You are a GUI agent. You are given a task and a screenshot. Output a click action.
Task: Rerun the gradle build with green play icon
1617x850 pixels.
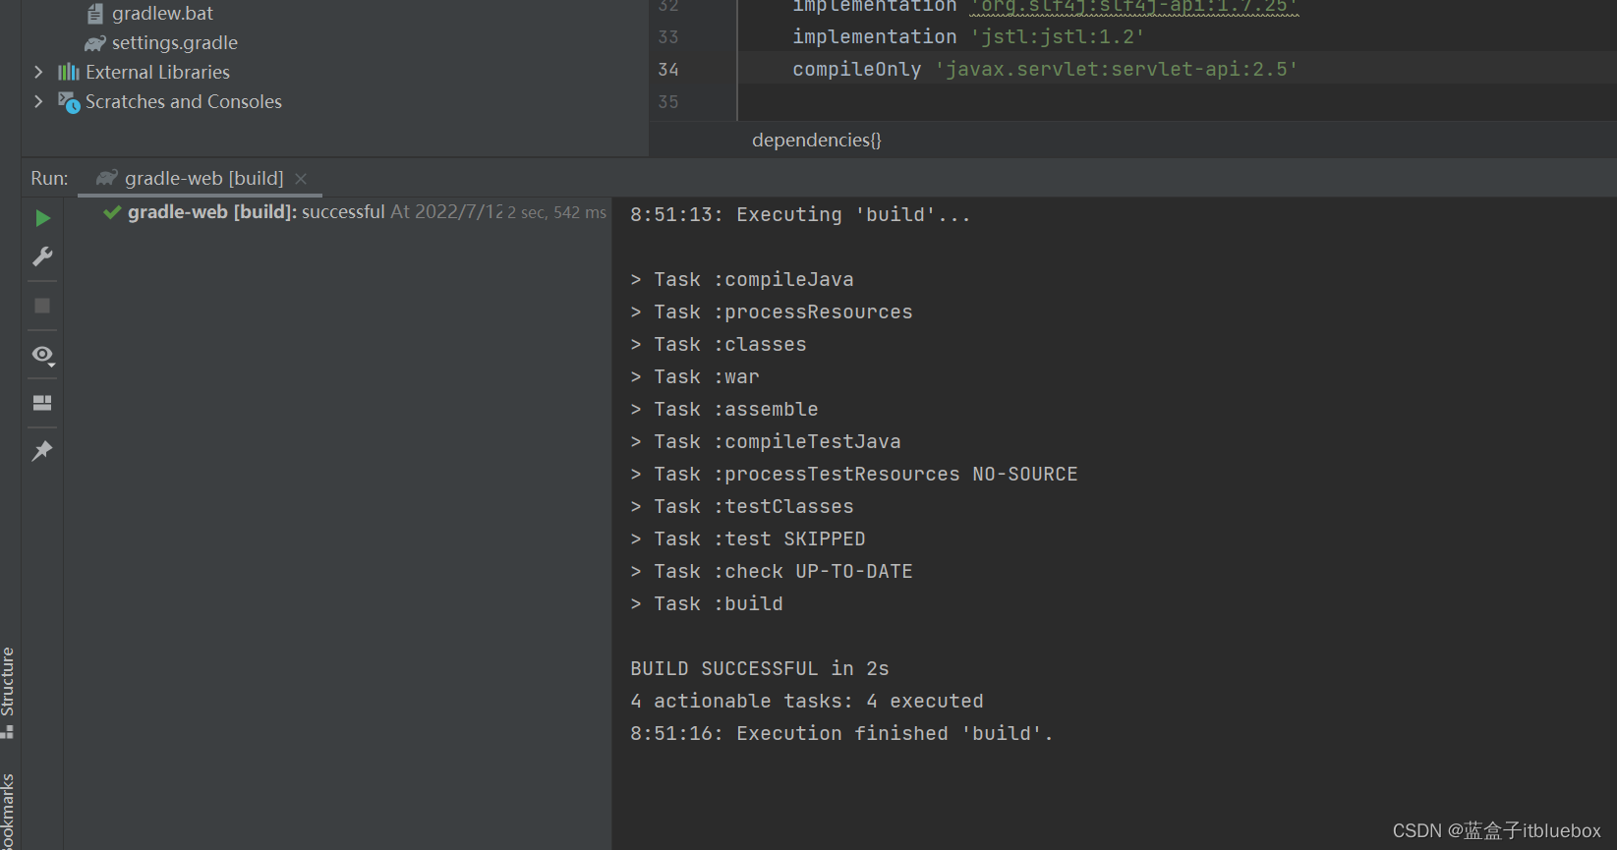[x=42, y=218]
